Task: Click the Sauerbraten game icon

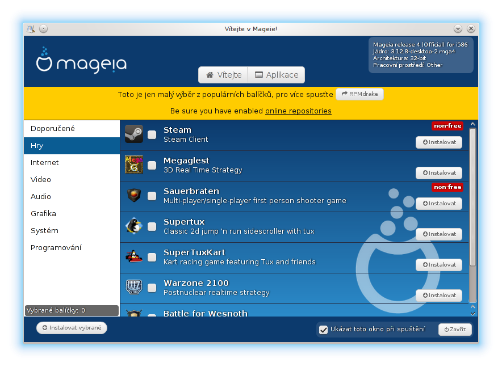Action: click(134, 196)
